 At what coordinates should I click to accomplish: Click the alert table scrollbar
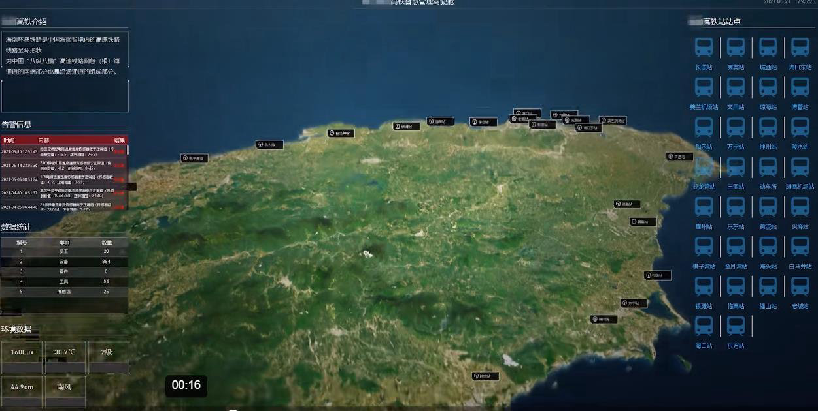click(128, 150)
